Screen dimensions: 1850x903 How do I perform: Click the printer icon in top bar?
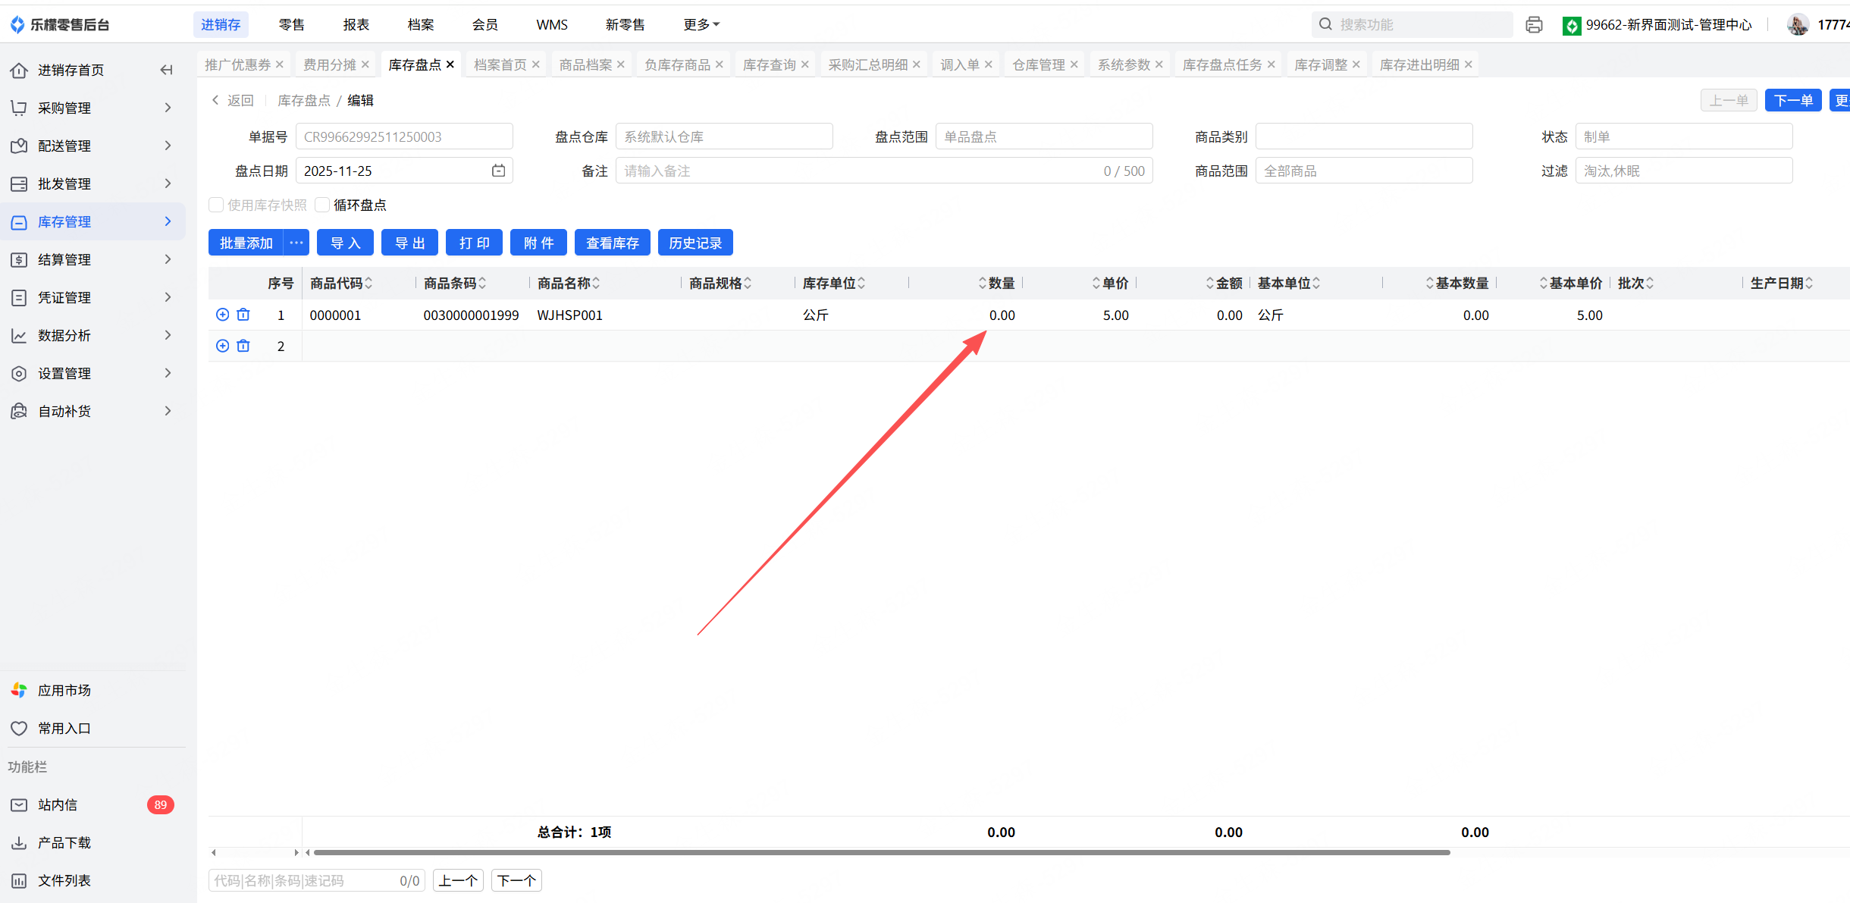[1534, 25]
